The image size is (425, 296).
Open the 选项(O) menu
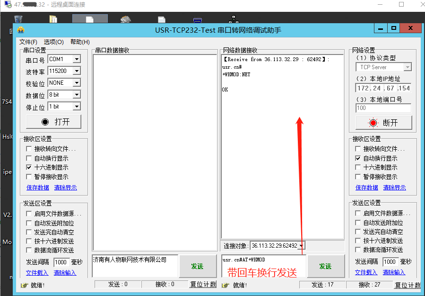(54, 42)
